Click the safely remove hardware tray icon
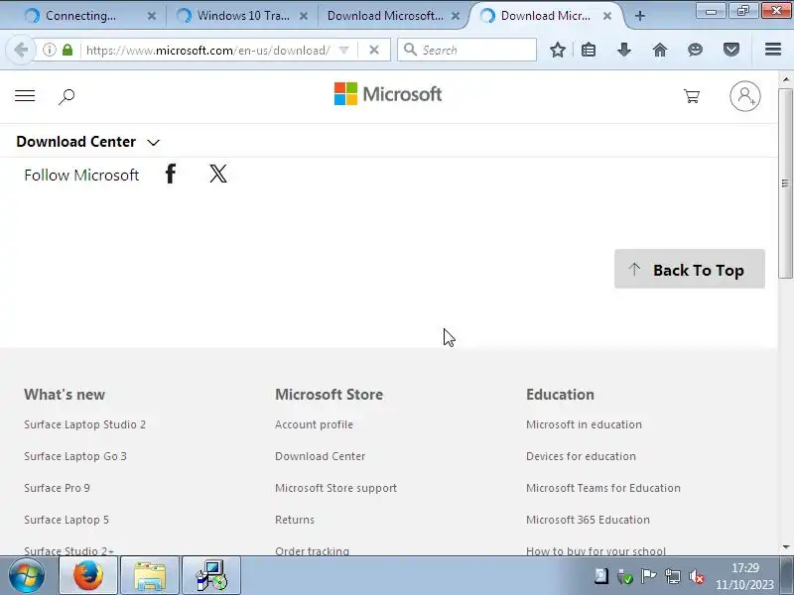794x595 pixels. pyautogui.click(x=624, y=576)
